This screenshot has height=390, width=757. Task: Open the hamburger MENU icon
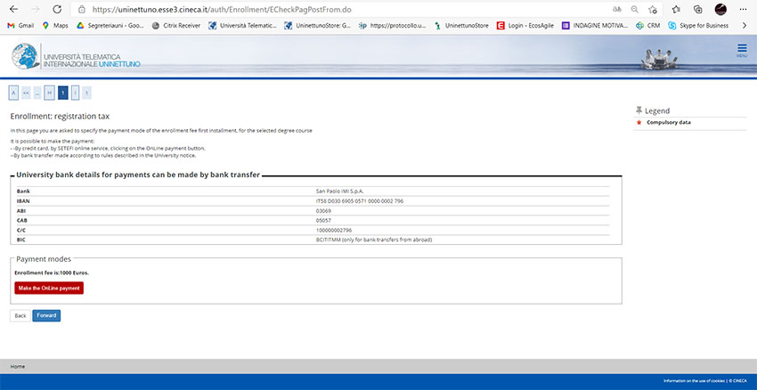[741, 50]
